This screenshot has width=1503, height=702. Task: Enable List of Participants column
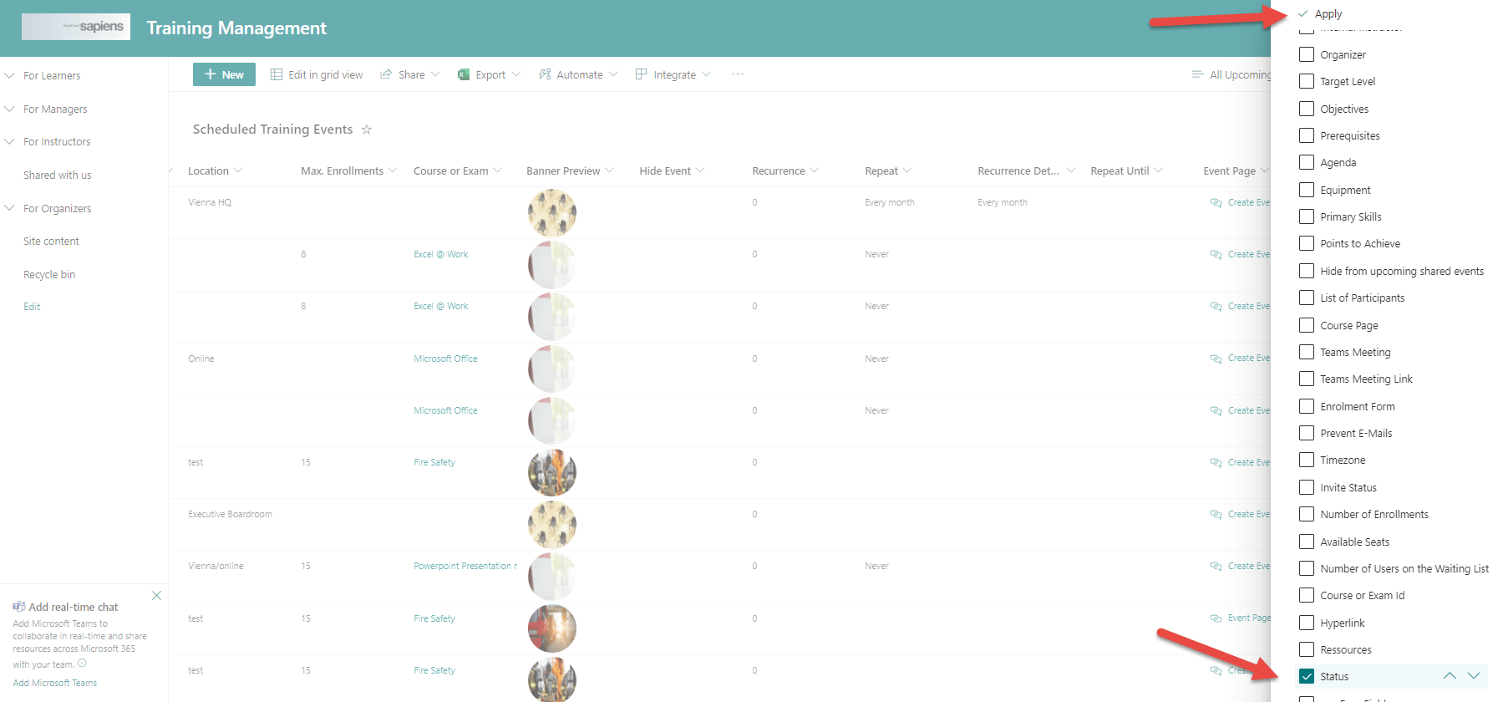(x=1307, y=298)
